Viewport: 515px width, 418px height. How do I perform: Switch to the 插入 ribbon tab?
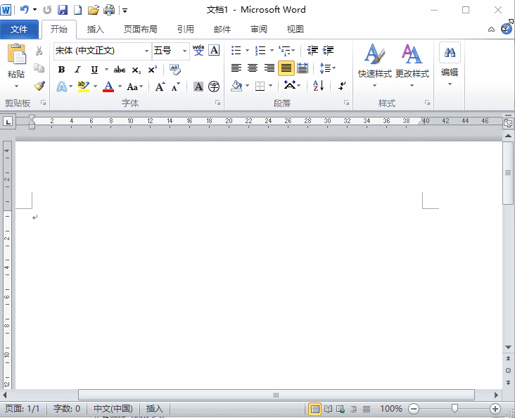[95, 30]
